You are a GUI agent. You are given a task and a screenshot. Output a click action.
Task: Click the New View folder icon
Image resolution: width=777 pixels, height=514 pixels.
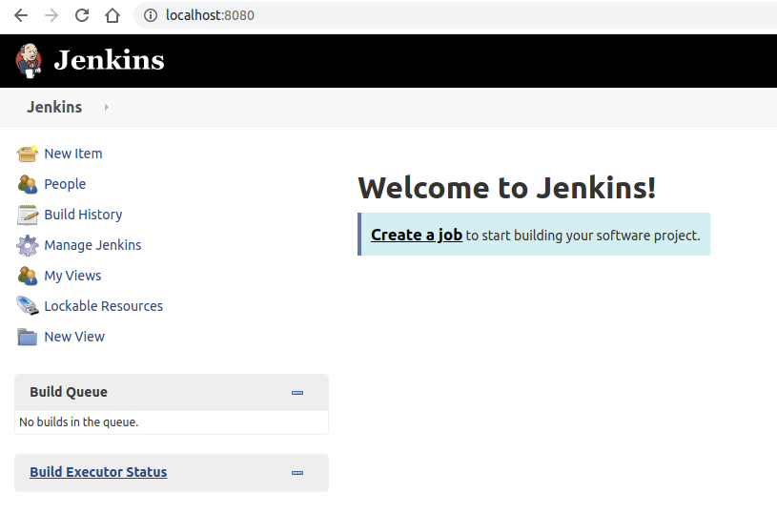pyautogui.click(x=28, y=337)
